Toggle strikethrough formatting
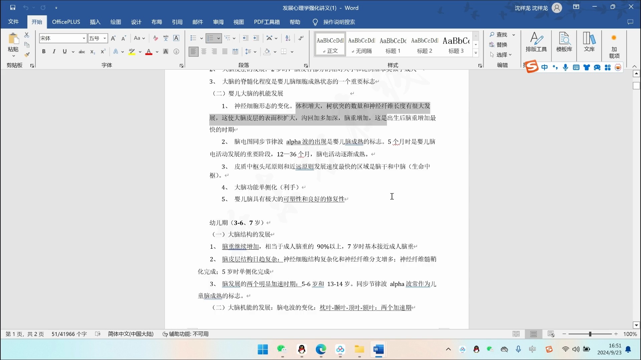The image size is (641, 360). [x=82, y=51]
